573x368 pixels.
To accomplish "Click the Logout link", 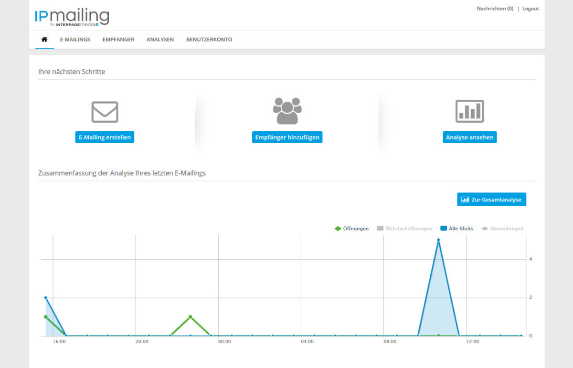I will point(531,9).
